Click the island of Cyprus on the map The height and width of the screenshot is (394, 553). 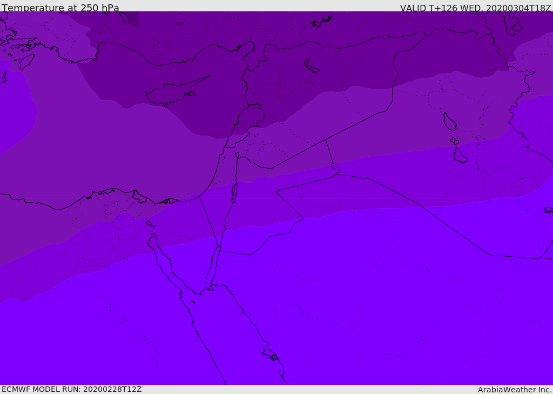click(x=177, y=92)
